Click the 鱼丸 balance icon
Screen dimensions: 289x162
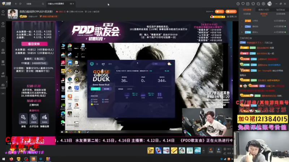(225, 149)
